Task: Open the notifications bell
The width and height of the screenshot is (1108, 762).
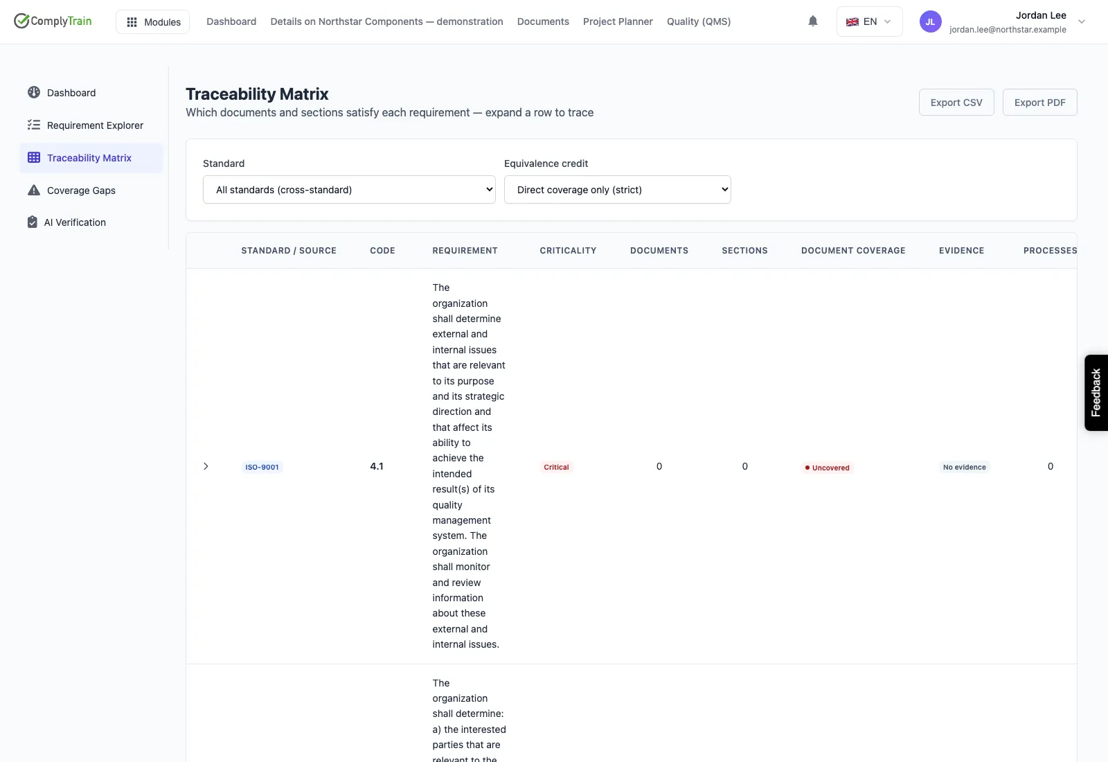Action: pos(813,21)
